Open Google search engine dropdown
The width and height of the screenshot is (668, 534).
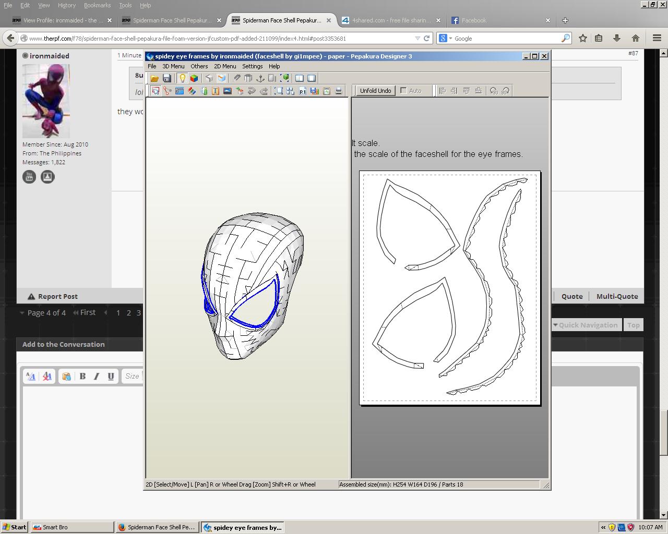(x=445, y=38)
